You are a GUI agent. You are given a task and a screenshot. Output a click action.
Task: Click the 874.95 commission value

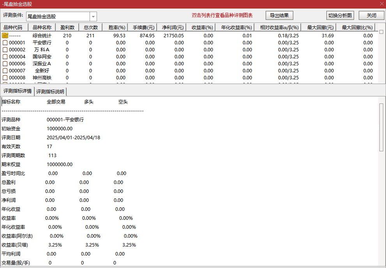147,36
